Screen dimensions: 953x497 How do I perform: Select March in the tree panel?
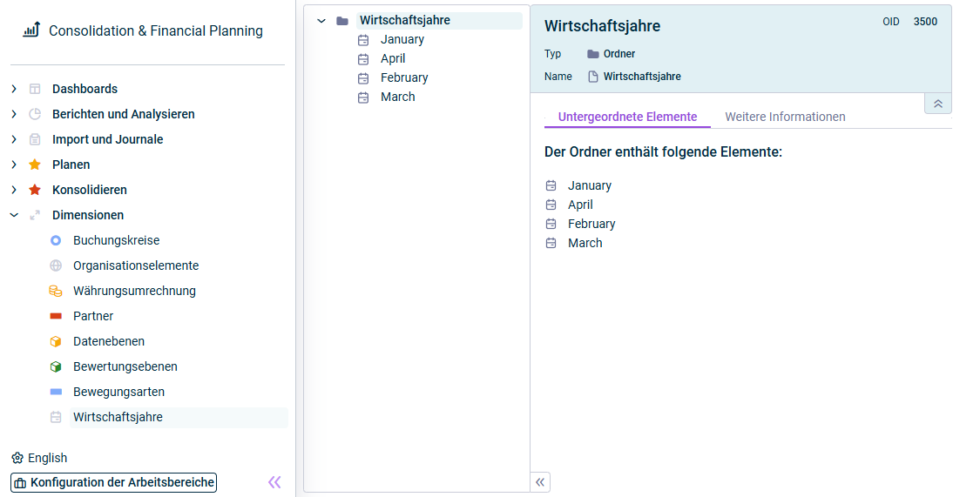click(397, 97)
